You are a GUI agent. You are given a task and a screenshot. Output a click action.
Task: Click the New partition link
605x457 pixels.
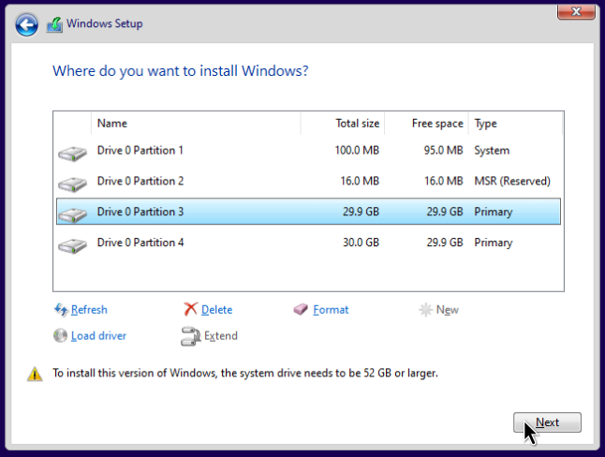pos(447,310)
